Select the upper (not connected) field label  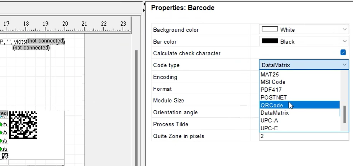click(x=46, y=41)
